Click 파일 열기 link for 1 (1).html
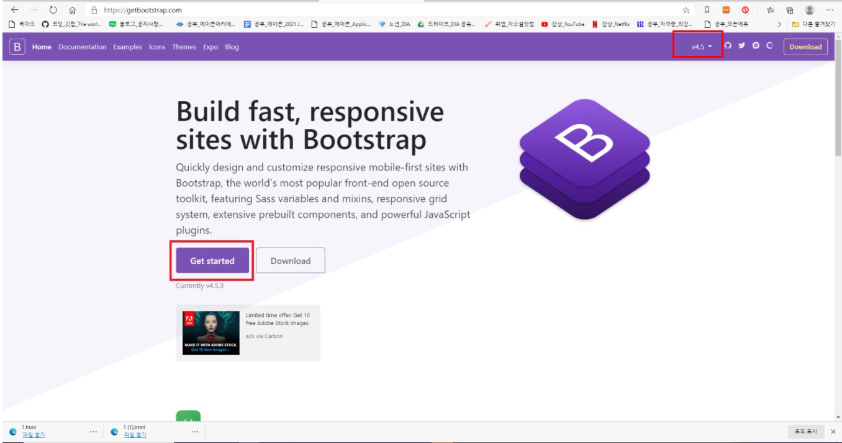842x443 pixels. coord(135,435)
